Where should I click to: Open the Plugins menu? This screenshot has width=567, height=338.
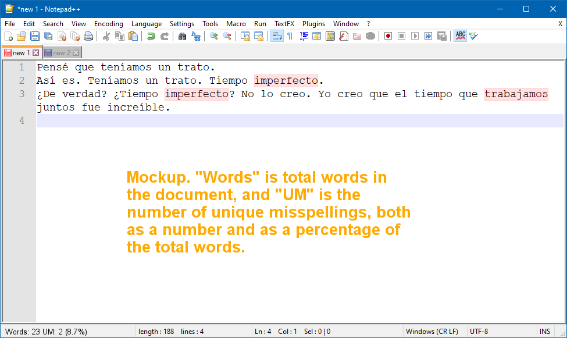click(x=313, y=24)
